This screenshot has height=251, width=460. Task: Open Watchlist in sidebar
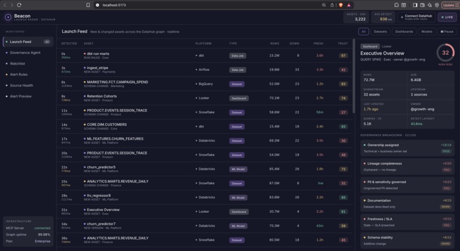click(x=28, y=63)
